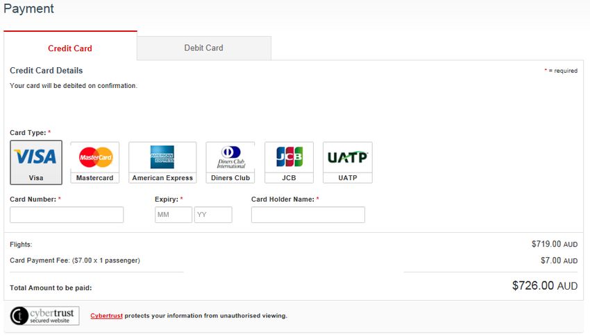Click the '* = required' note
Screen dimensions: 590x336
click(561, 71)
